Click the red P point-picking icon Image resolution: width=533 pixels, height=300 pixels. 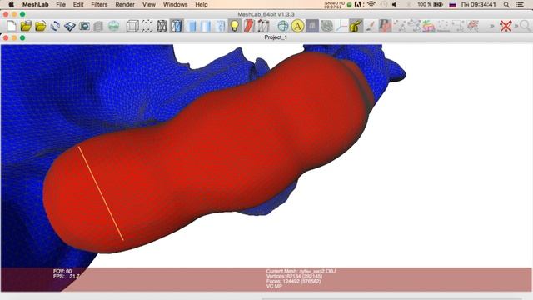point(385,26)
